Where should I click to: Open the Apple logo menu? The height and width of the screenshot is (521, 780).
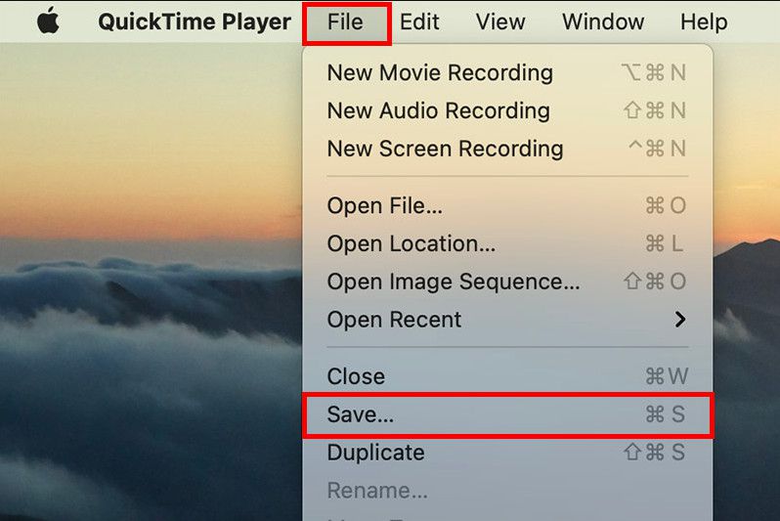click(48, 22)
